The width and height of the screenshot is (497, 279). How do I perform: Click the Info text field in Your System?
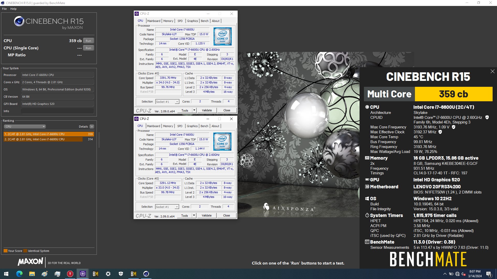(57, 111)
